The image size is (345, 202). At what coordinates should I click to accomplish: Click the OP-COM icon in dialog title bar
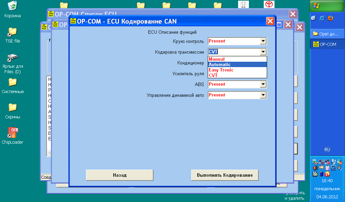(73, 21)
